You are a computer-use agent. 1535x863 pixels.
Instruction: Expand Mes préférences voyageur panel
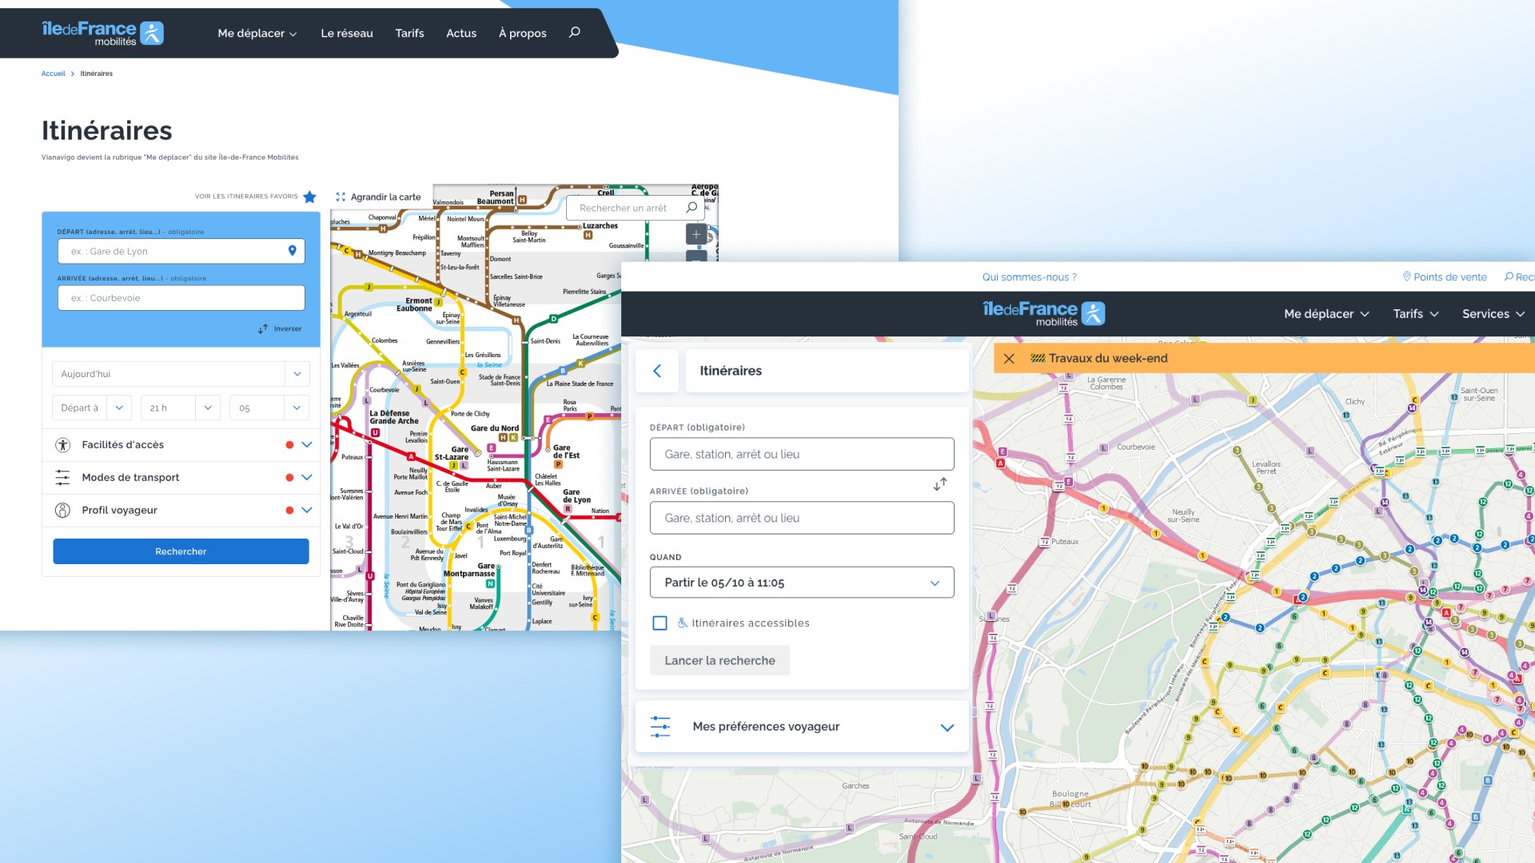click(x=947, y=727)
